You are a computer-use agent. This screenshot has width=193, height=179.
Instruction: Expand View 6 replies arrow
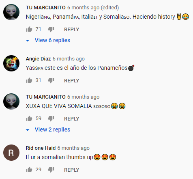pos(28,41)
